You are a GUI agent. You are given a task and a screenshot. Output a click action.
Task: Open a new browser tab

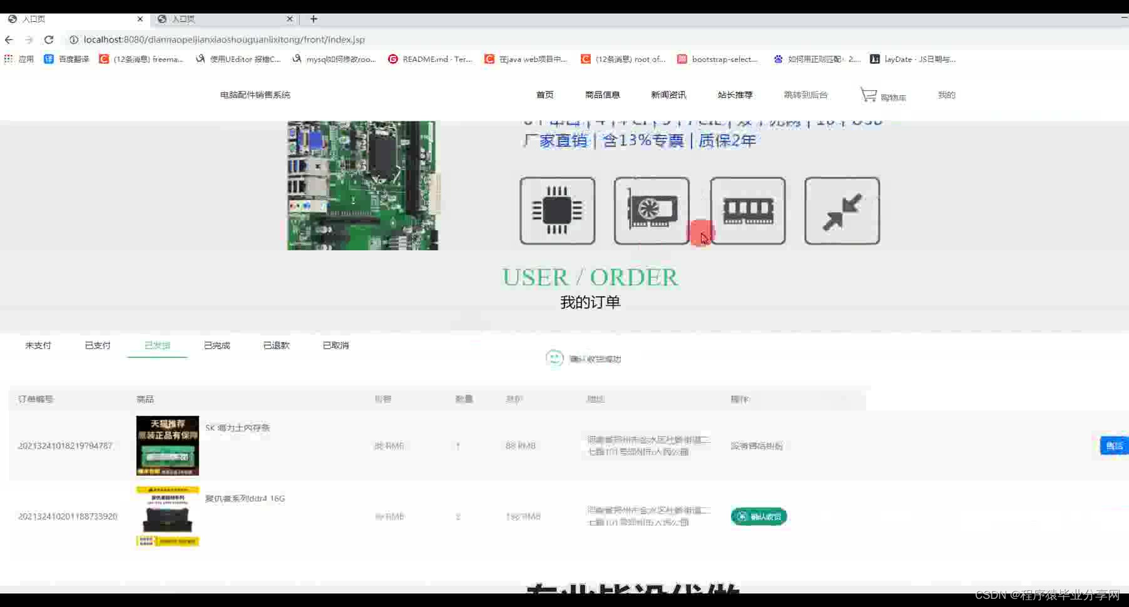point(314,19)
